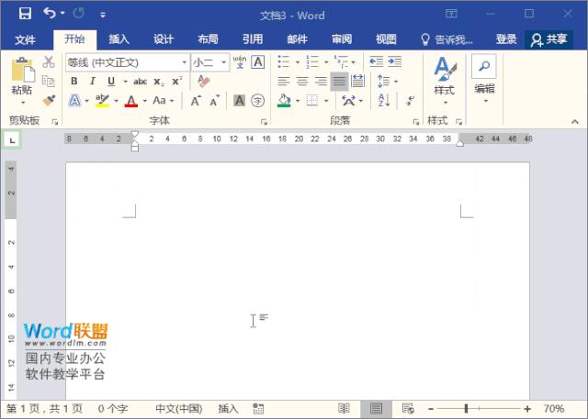Click the Numbering list icon

312,61
